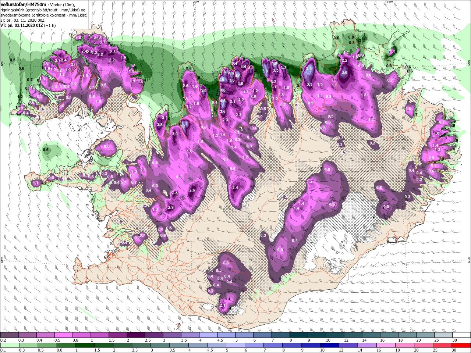Click the '2.9' snowfall value on the map

click(170, 207)
